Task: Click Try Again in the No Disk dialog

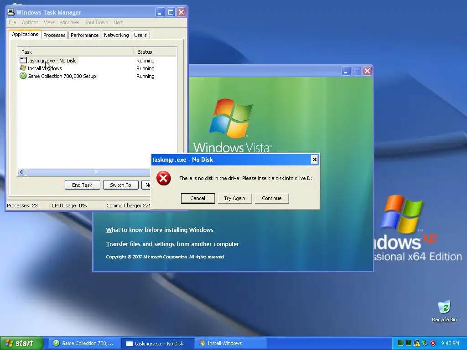Action: [x=235, y=198]
